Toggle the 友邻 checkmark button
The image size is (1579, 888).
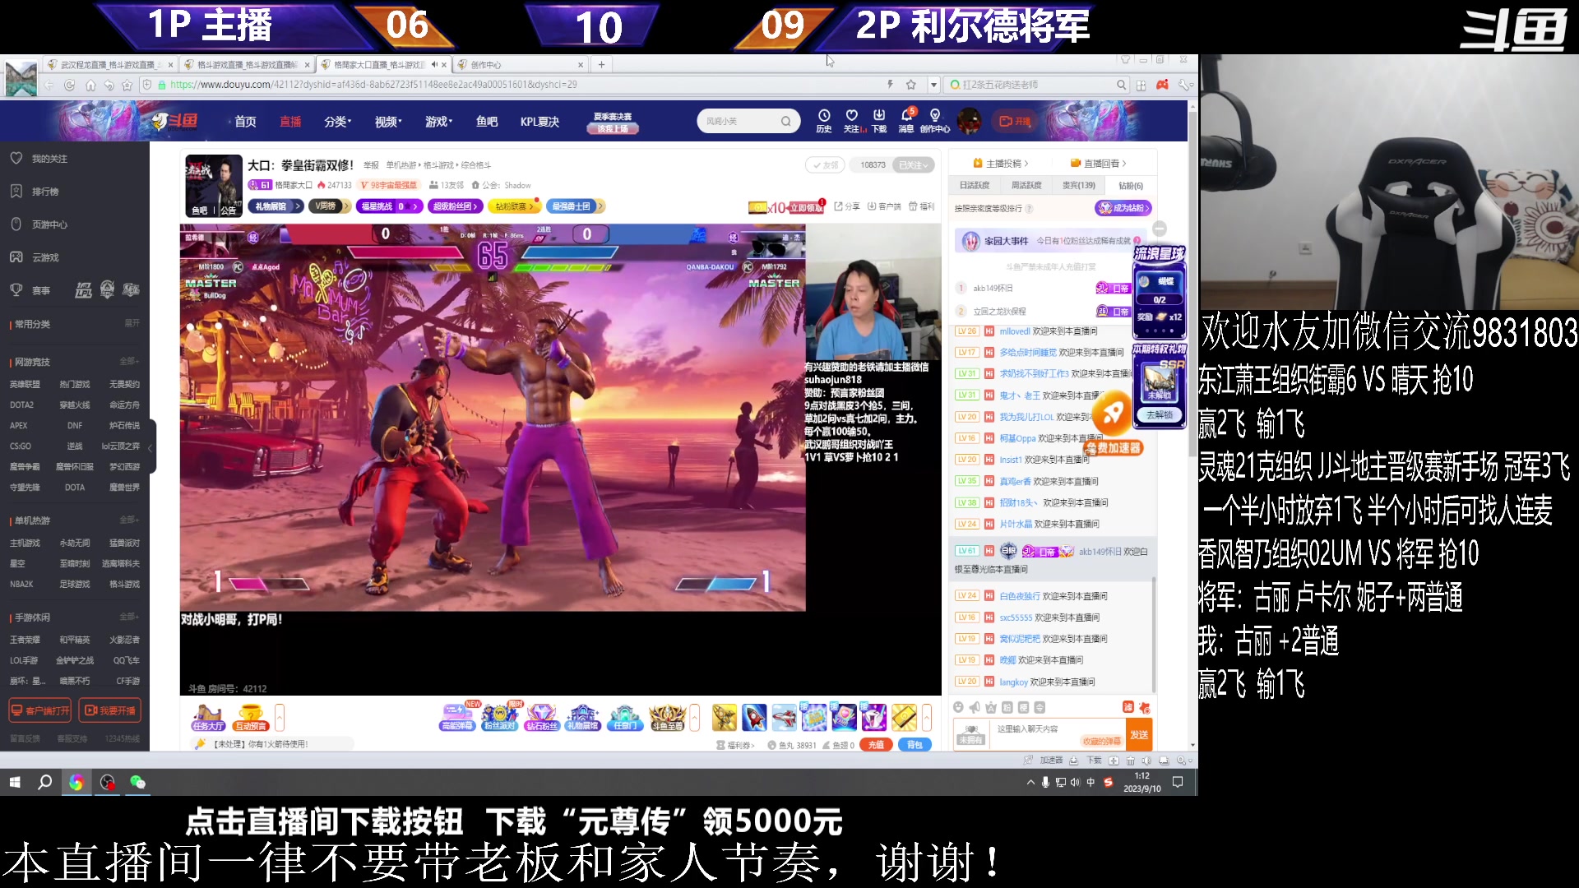pos(826,165)
